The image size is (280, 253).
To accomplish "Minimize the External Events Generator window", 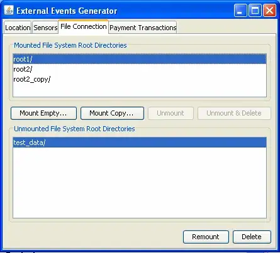I will (240, 10).
